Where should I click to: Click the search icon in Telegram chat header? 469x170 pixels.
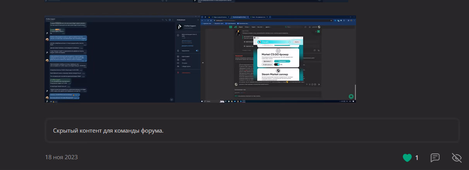click(163, 19)
